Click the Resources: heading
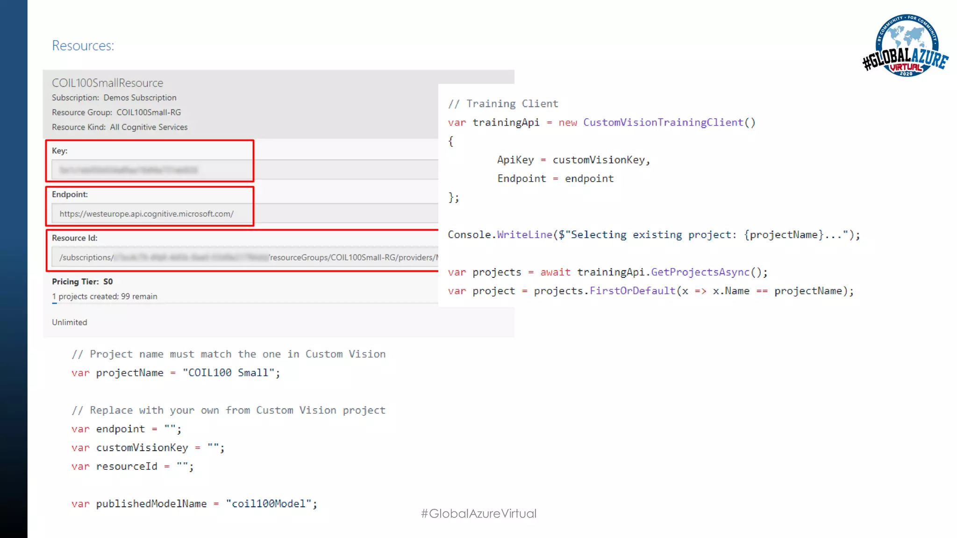This screenshot has height=538, width=957. [x=83, y=46]
